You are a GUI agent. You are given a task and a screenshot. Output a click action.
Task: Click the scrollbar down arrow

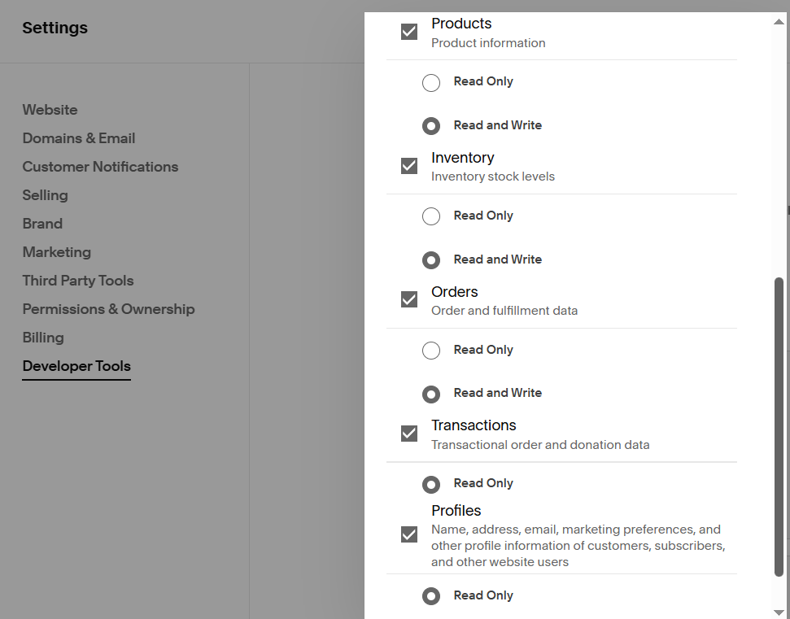coord(779,612)
